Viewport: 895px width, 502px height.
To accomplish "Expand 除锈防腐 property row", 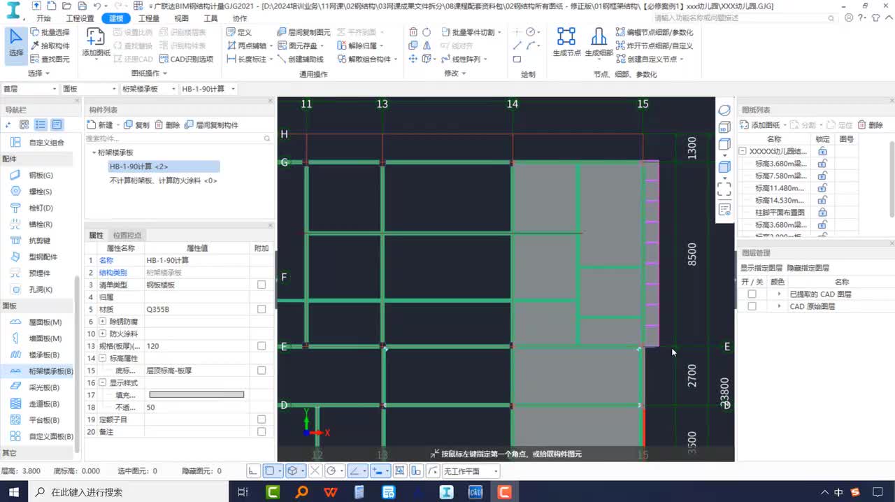I will tap(102, 322).
